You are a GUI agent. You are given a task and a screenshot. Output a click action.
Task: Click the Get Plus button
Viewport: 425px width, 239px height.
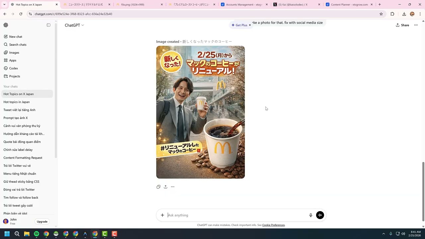click(x=239, y=25)
